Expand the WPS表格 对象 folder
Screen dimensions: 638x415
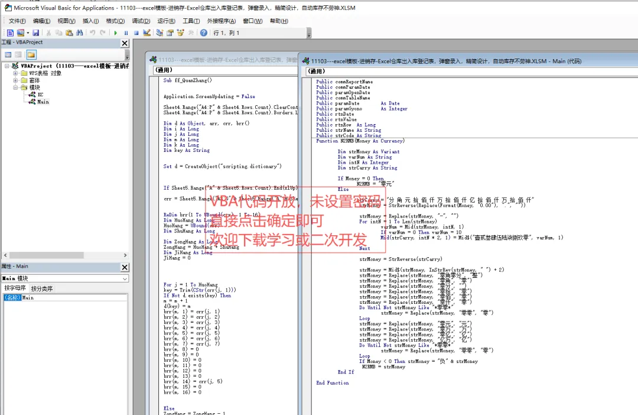click(15, 73)
